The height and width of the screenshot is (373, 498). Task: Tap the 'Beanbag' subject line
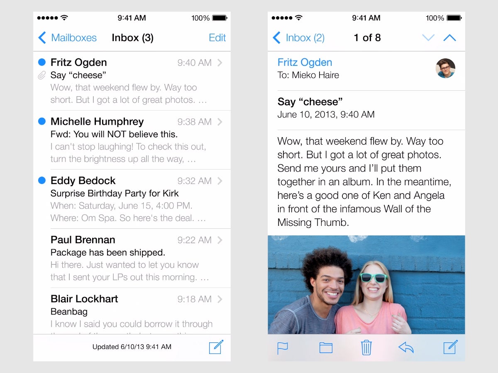tap(69, 312)
